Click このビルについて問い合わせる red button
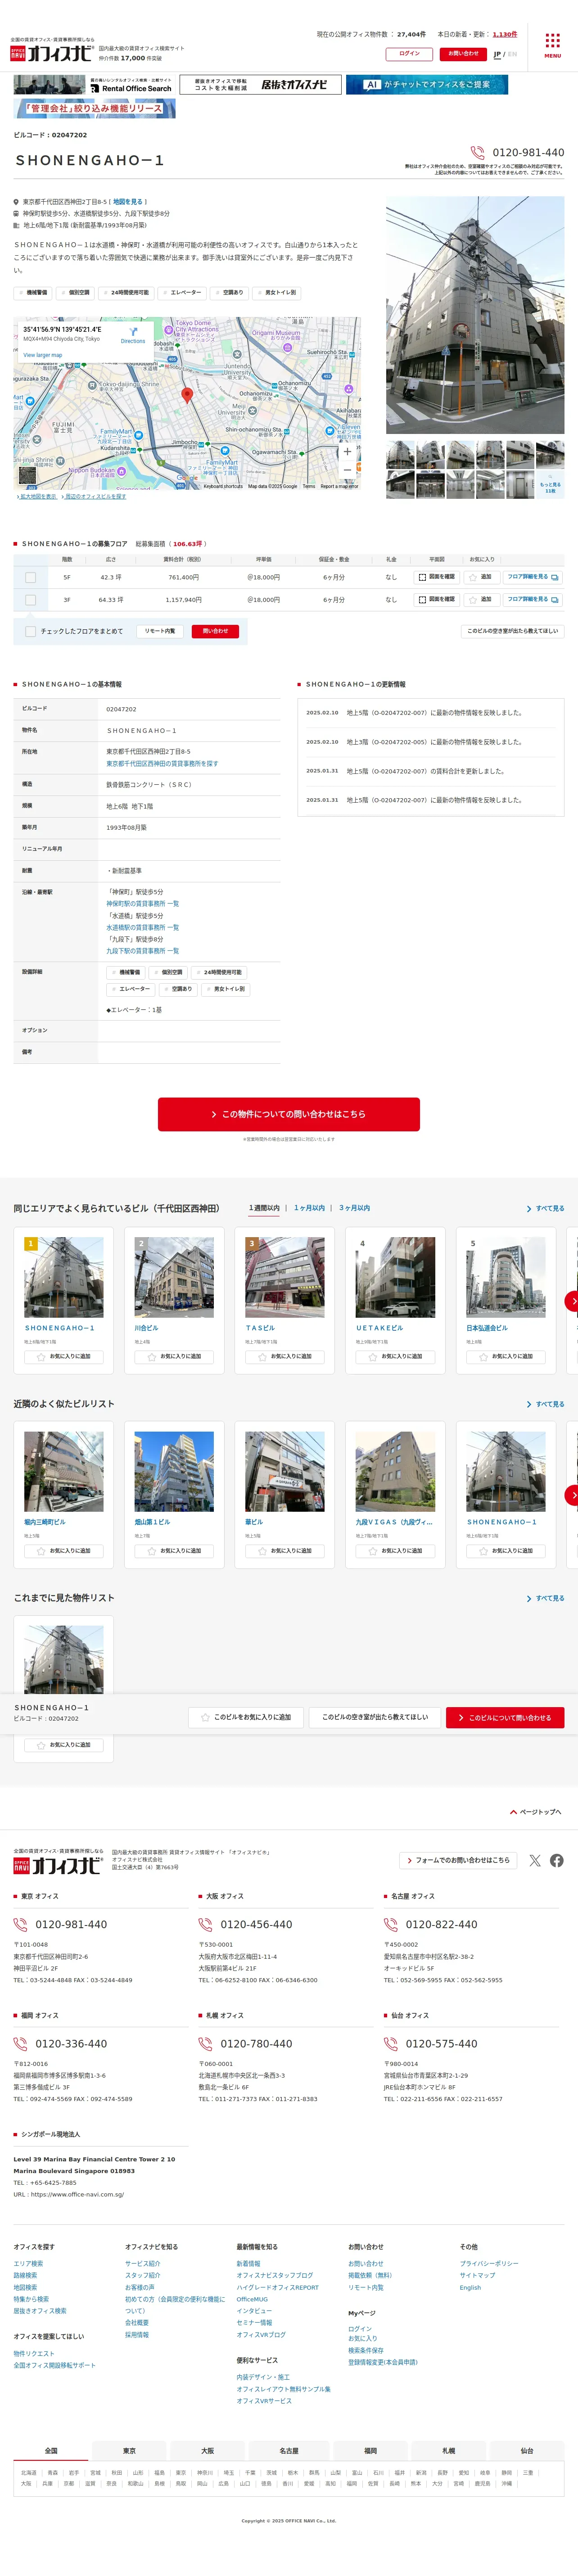Screen dimensions: 578x2576 505,1717
